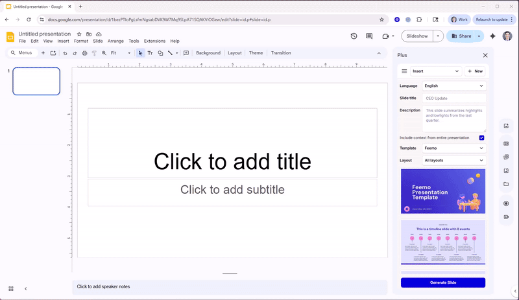Open the Layout dropdown showing All layouts
This screenshot has height=300, width=519.
pyautogui.click(x=453, y=160)
